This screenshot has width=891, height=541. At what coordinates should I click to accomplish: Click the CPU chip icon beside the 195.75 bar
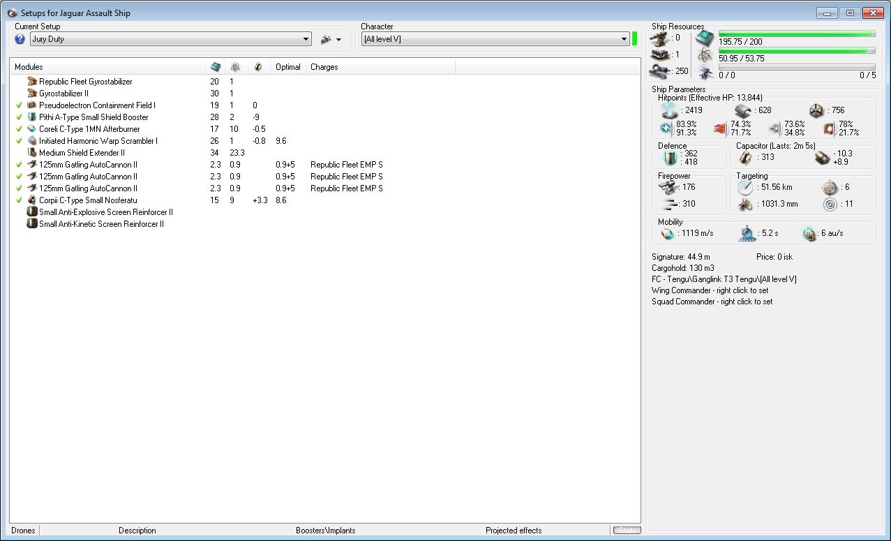click(x=705, y=39)
